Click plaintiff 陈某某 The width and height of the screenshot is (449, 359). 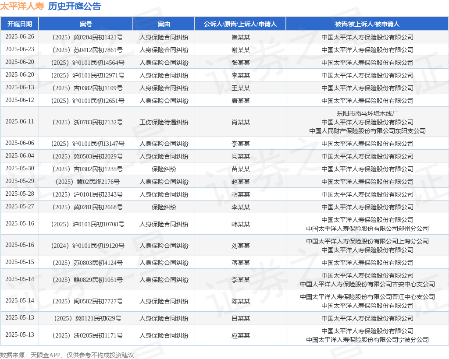(x=241, y=301)
